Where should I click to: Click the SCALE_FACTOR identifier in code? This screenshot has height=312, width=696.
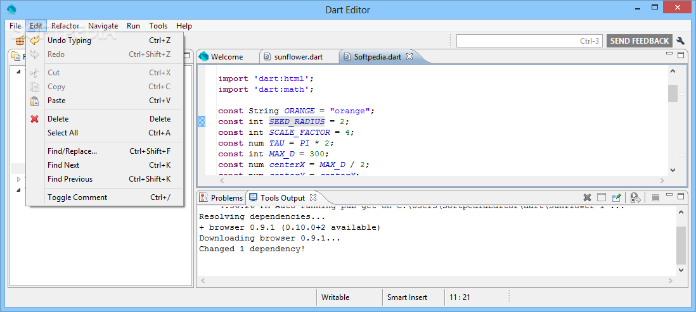tap(300, 132)
